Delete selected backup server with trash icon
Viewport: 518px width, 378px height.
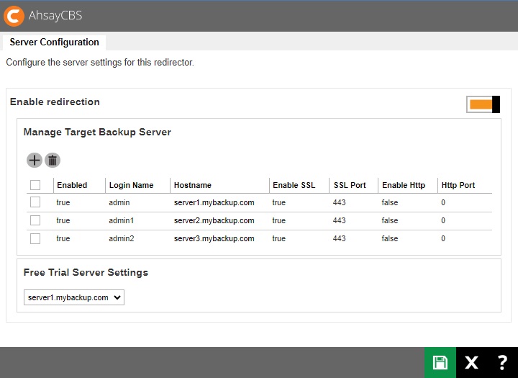pos(53,161)
